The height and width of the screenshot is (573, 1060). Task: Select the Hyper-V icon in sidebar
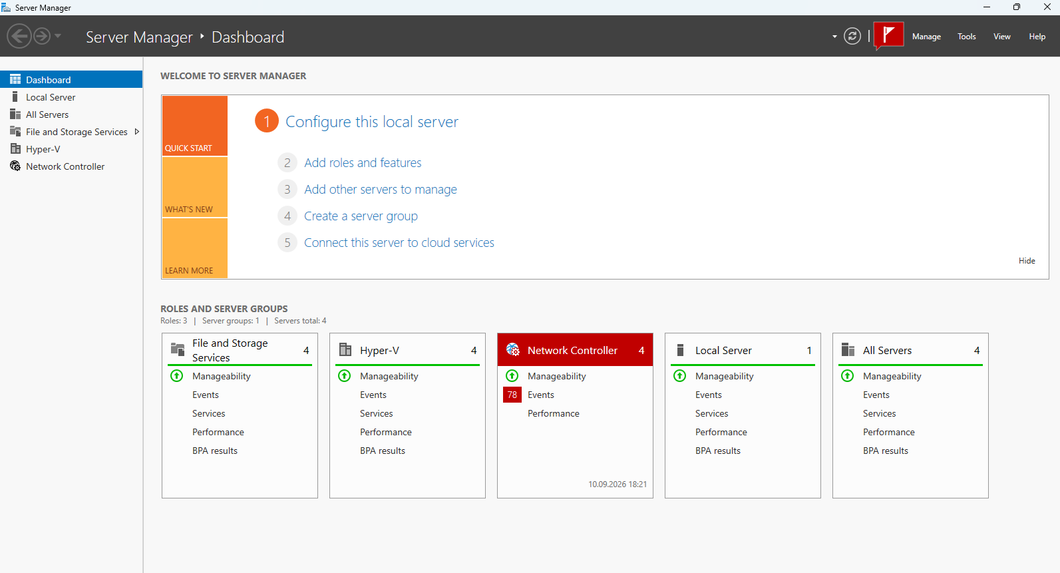click(15, 149)
